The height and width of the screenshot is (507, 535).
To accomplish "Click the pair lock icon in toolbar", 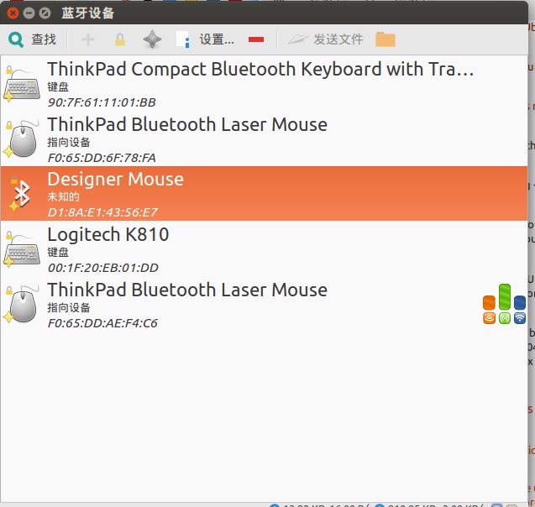I will coord(120,39).
